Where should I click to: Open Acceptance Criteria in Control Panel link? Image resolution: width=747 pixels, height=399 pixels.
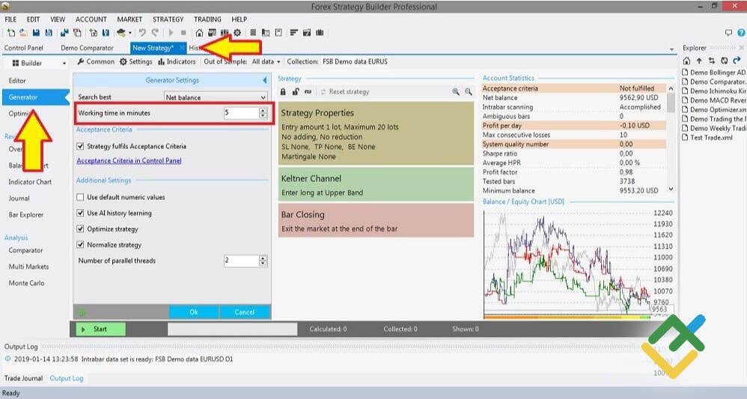coord(129,161)
